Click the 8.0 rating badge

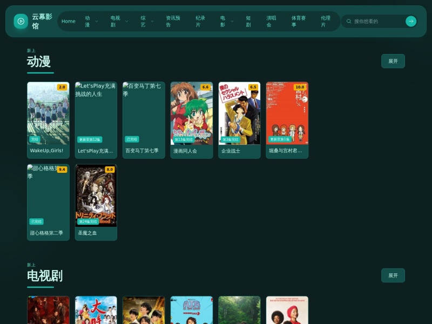coord(110,170)
